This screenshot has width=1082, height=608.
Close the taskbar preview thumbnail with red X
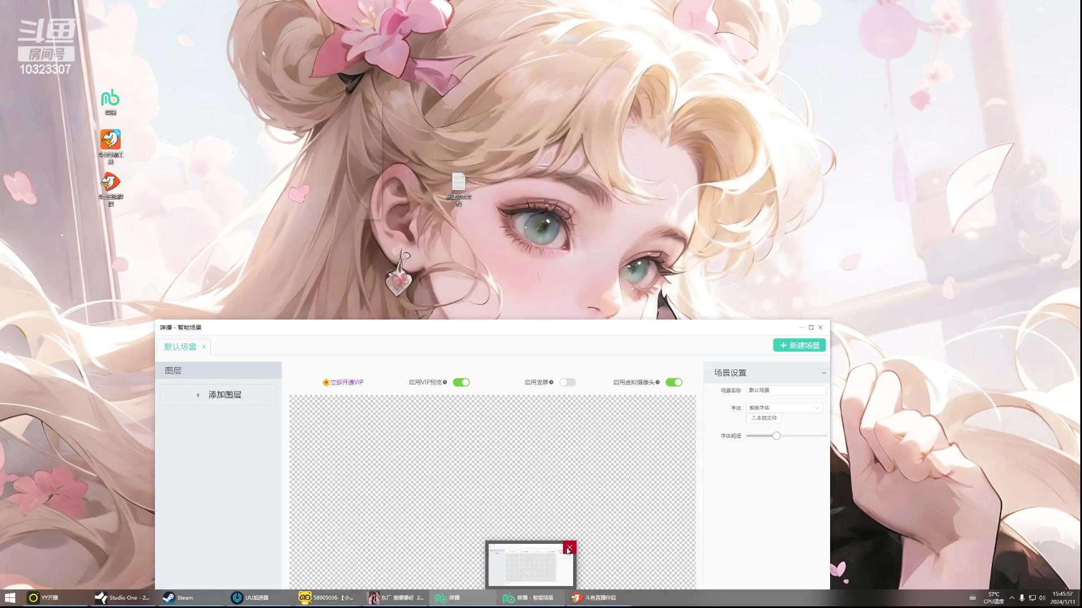(x=569, y=547)
